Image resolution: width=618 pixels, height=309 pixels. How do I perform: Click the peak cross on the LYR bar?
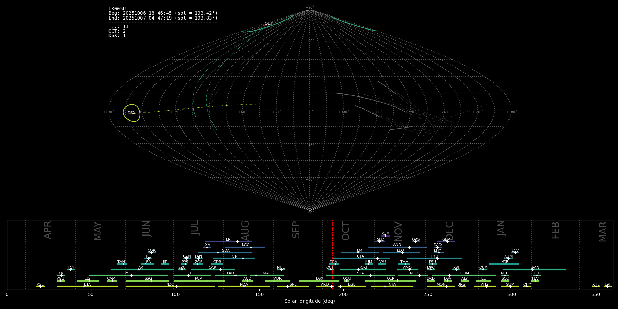(61, 275)
